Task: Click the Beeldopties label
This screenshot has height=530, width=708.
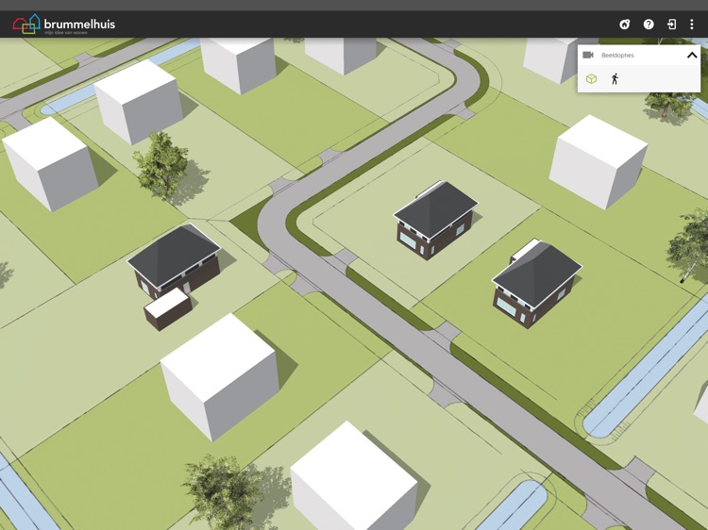Action: click(x=617, y=55)
